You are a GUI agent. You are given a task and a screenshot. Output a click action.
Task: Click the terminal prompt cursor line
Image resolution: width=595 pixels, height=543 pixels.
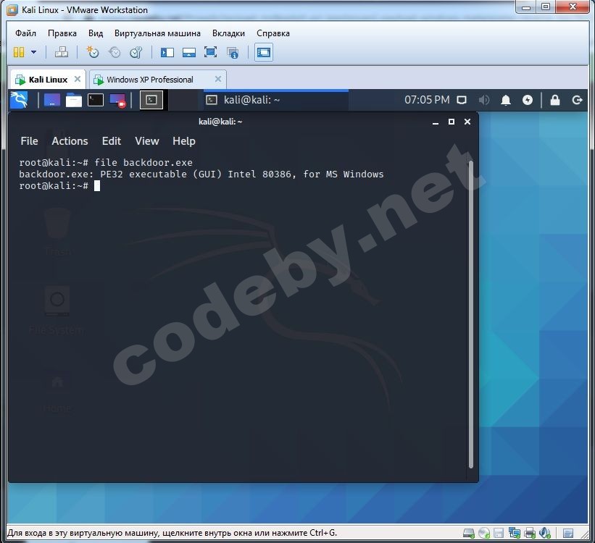coord(59,186)
